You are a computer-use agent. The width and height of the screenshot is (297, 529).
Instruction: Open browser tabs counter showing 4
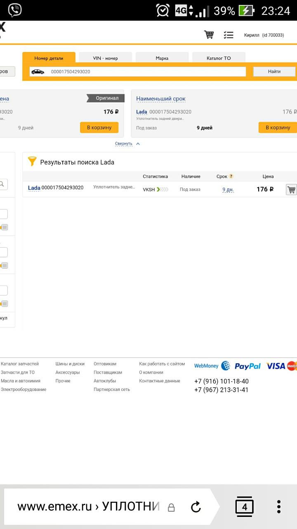click(x=245, y=507)
